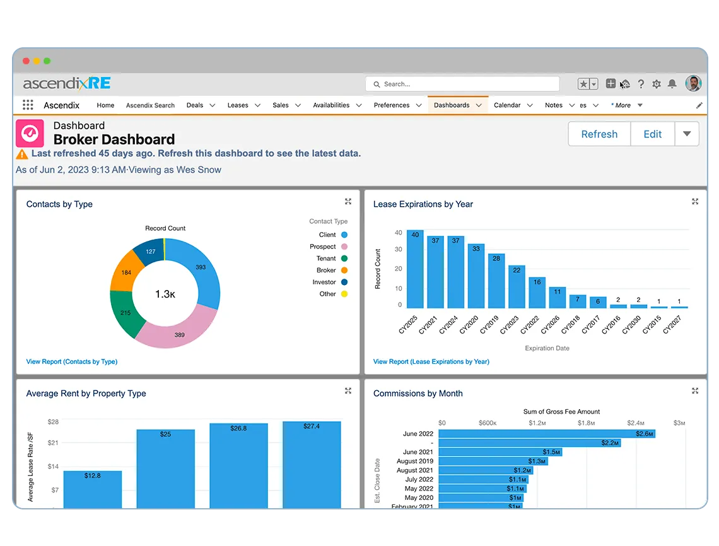Open the Deals tab
The width and height of the screenshot is (719, 546).
[195, 105]
